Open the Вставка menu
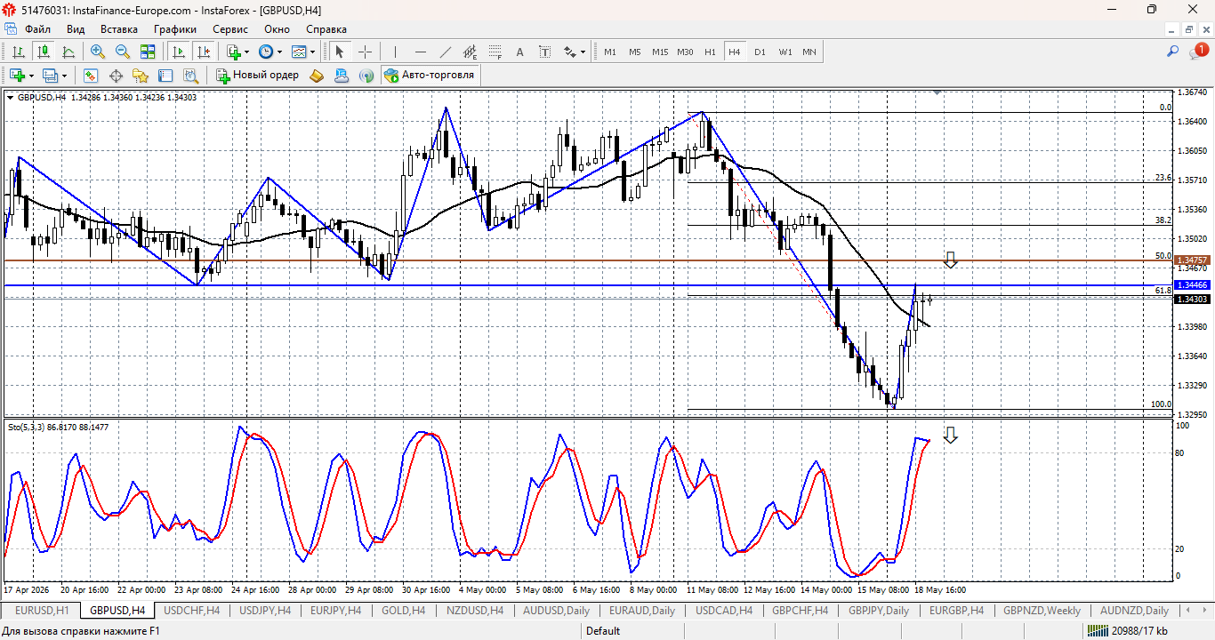This screenshot has width=1215, height=640. [118, 29]
